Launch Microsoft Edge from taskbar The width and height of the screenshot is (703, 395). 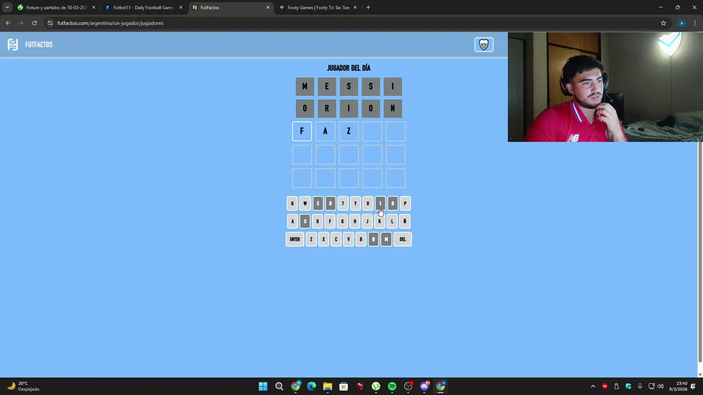(x=311, y=386)
